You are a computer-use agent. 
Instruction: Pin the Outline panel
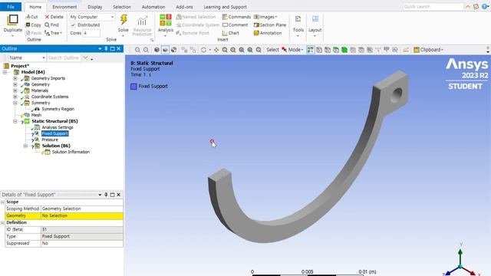pos(106,48)
